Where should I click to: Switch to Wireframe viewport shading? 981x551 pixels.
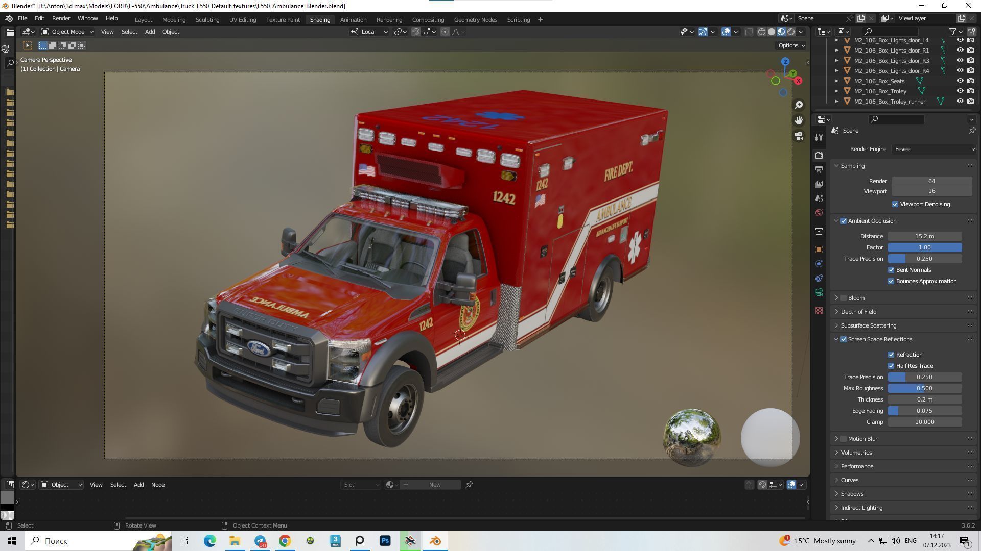click(x=761, y=32)
